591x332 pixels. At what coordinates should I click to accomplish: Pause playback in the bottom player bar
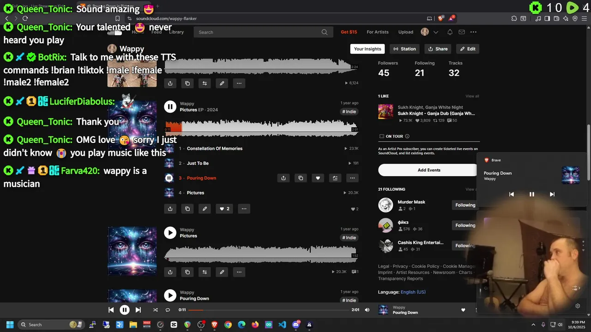(125, 310)
